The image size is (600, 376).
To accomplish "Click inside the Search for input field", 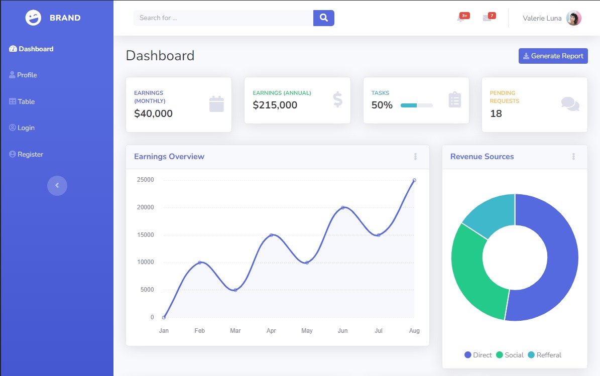I will pyautogui.click(x=223, y=18).
